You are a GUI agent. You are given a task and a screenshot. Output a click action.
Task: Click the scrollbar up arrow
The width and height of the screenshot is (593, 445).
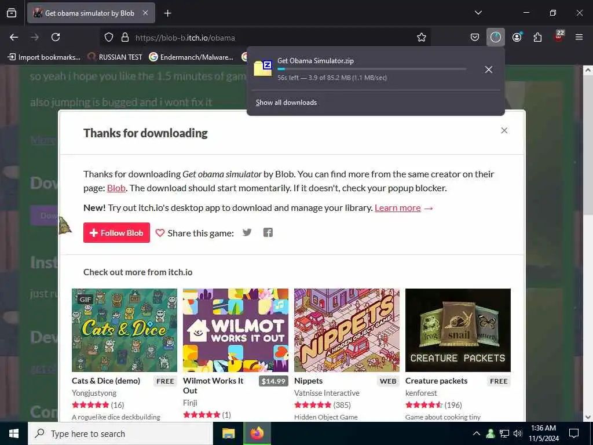coord(587,70)
